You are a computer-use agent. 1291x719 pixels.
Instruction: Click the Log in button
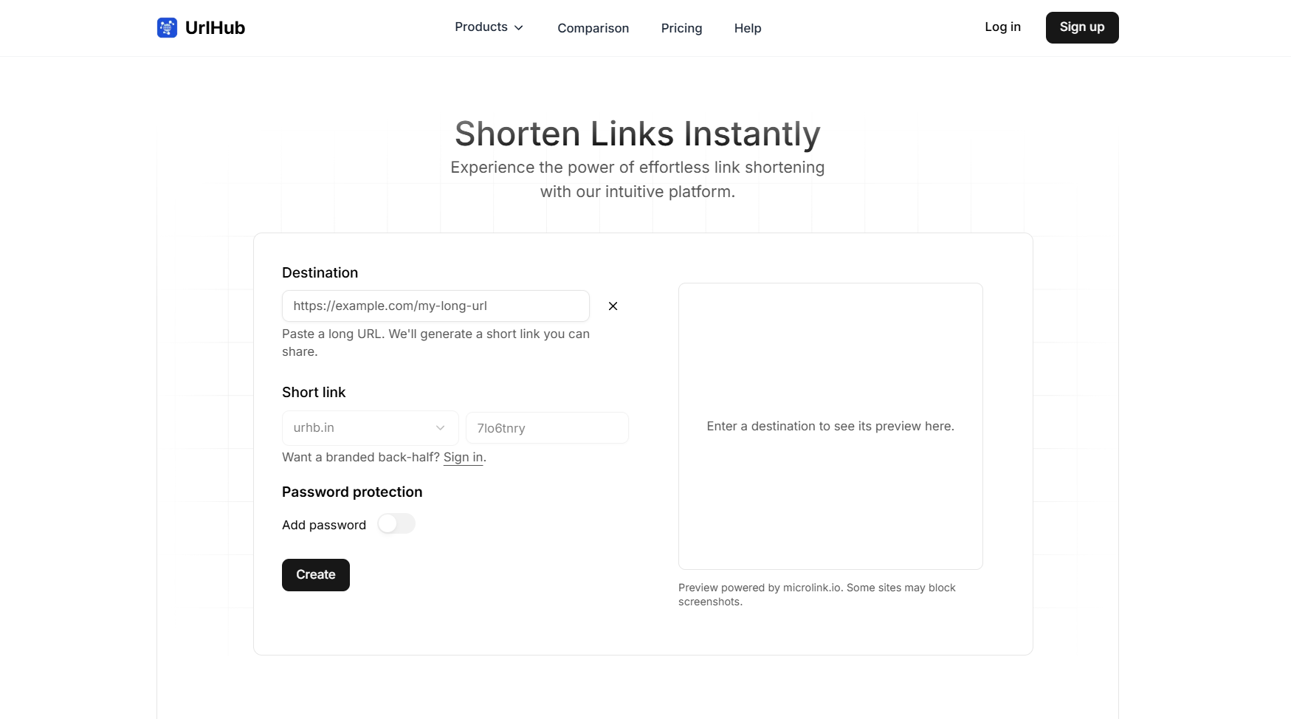tap(1002, 27)
